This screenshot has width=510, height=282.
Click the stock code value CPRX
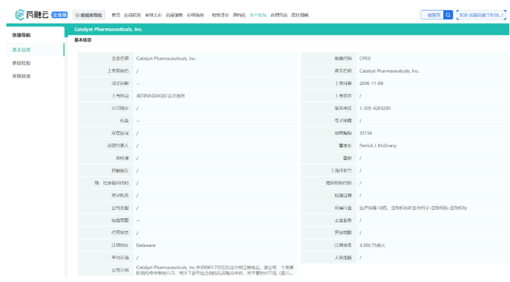point(365,59)
